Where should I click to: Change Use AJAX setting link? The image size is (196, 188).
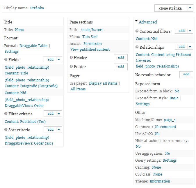(x=157, y=134)
